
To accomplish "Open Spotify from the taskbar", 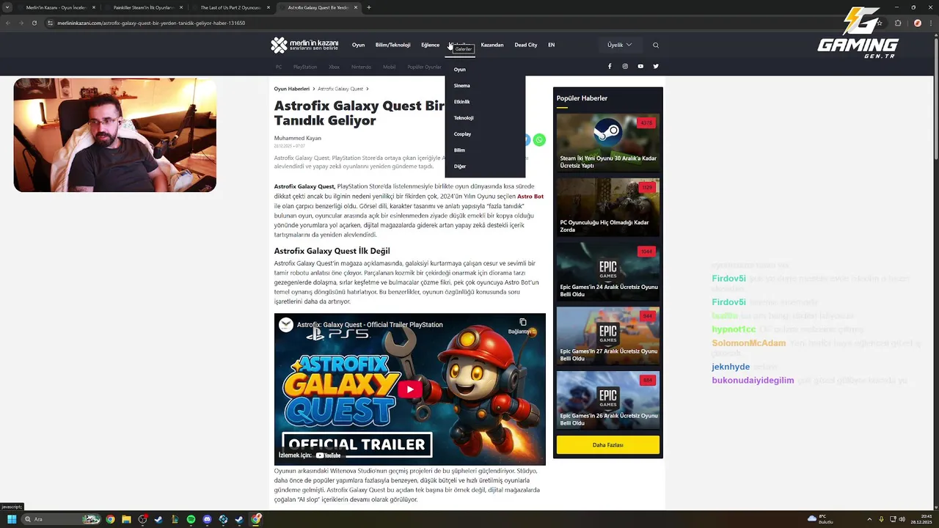I will pos(191,519).
